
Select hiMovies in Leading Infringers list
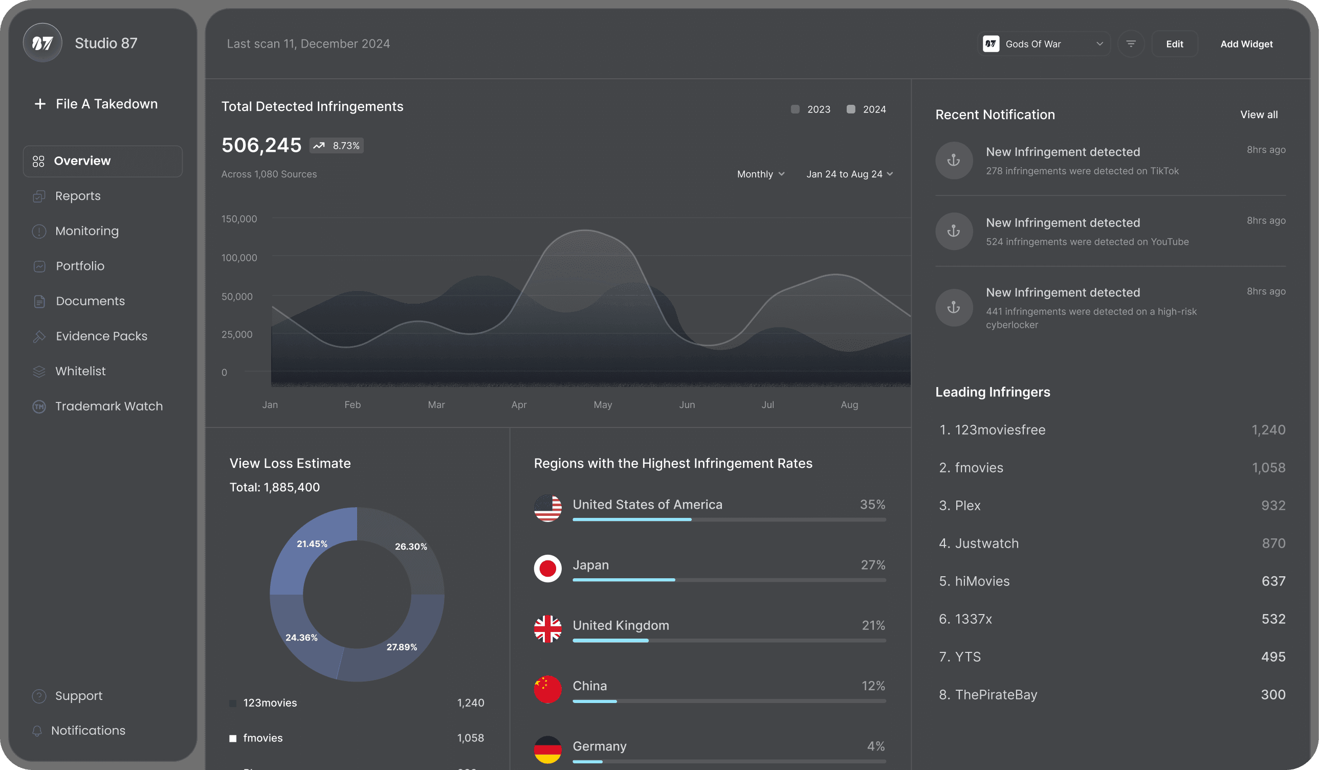(x=1112, y=582)
